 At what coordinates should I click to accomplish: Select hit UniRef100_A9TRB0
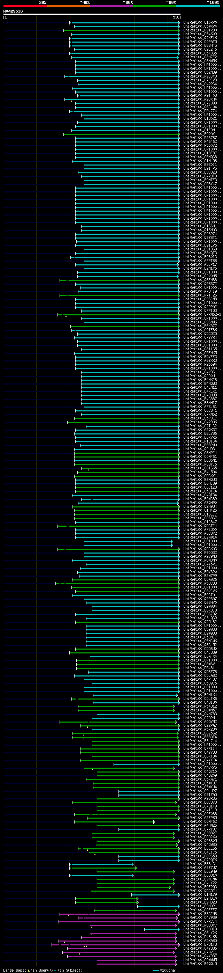click(x=200, y=30)
